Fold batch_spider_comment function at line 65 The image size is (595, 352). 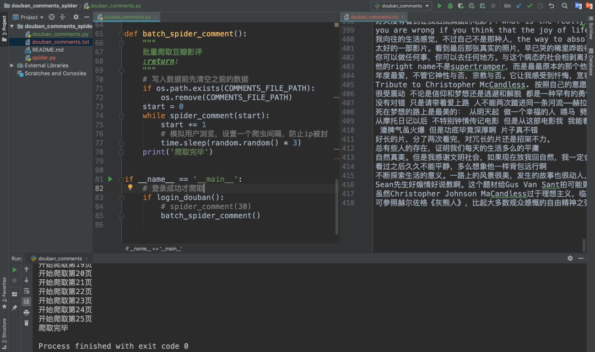(x=121, y=34)
